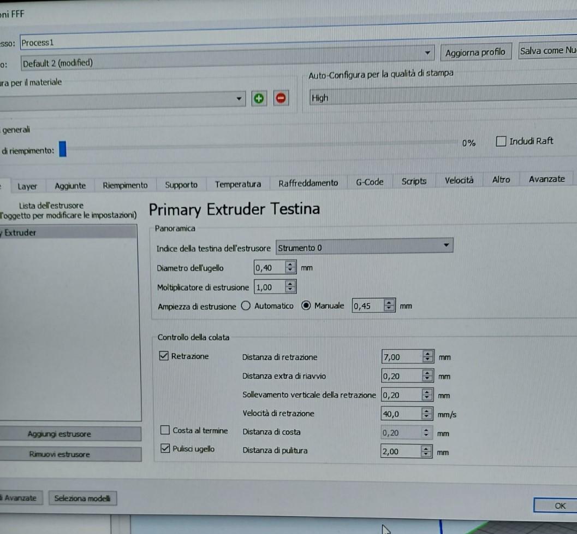Click the Distanza di retrazione spinner arrows
Screen dimensions: 577x534
(427, 357)
